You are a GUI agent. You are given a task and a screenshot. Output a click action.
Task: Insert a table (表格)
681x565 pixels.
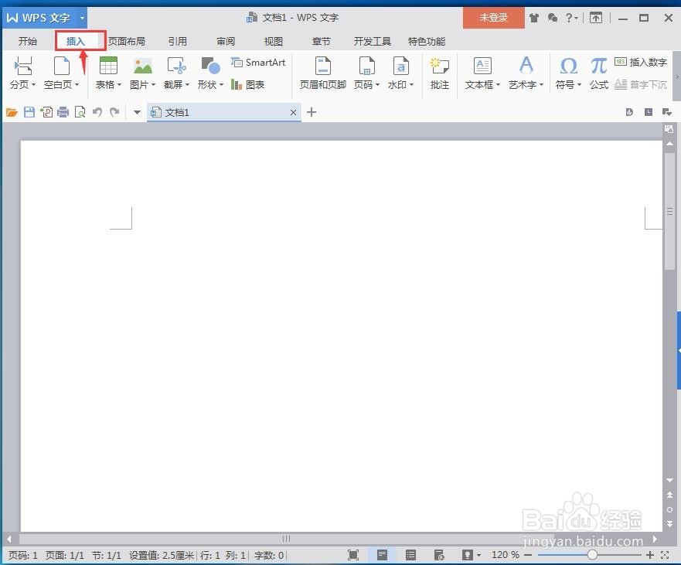[108, 73]
